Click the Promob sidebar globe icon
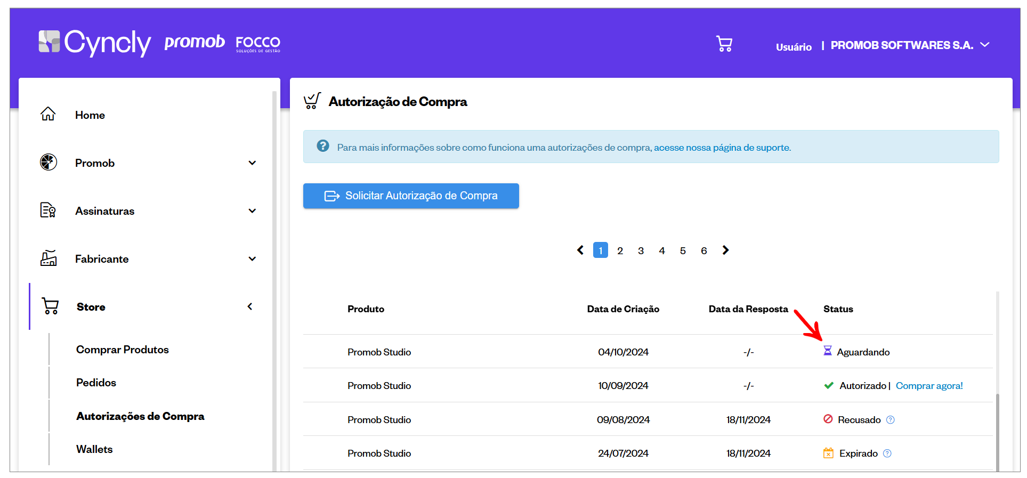The height and width of the screenshot is (478, 1027). pyautogui.click(x=48, y=162)
